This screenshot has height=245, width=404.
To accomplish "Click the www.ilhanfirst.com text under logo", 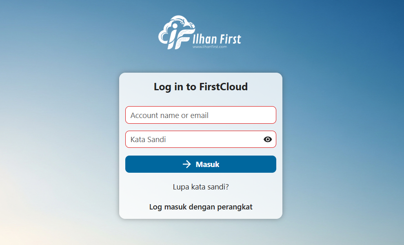I will [x=209, y=47].
